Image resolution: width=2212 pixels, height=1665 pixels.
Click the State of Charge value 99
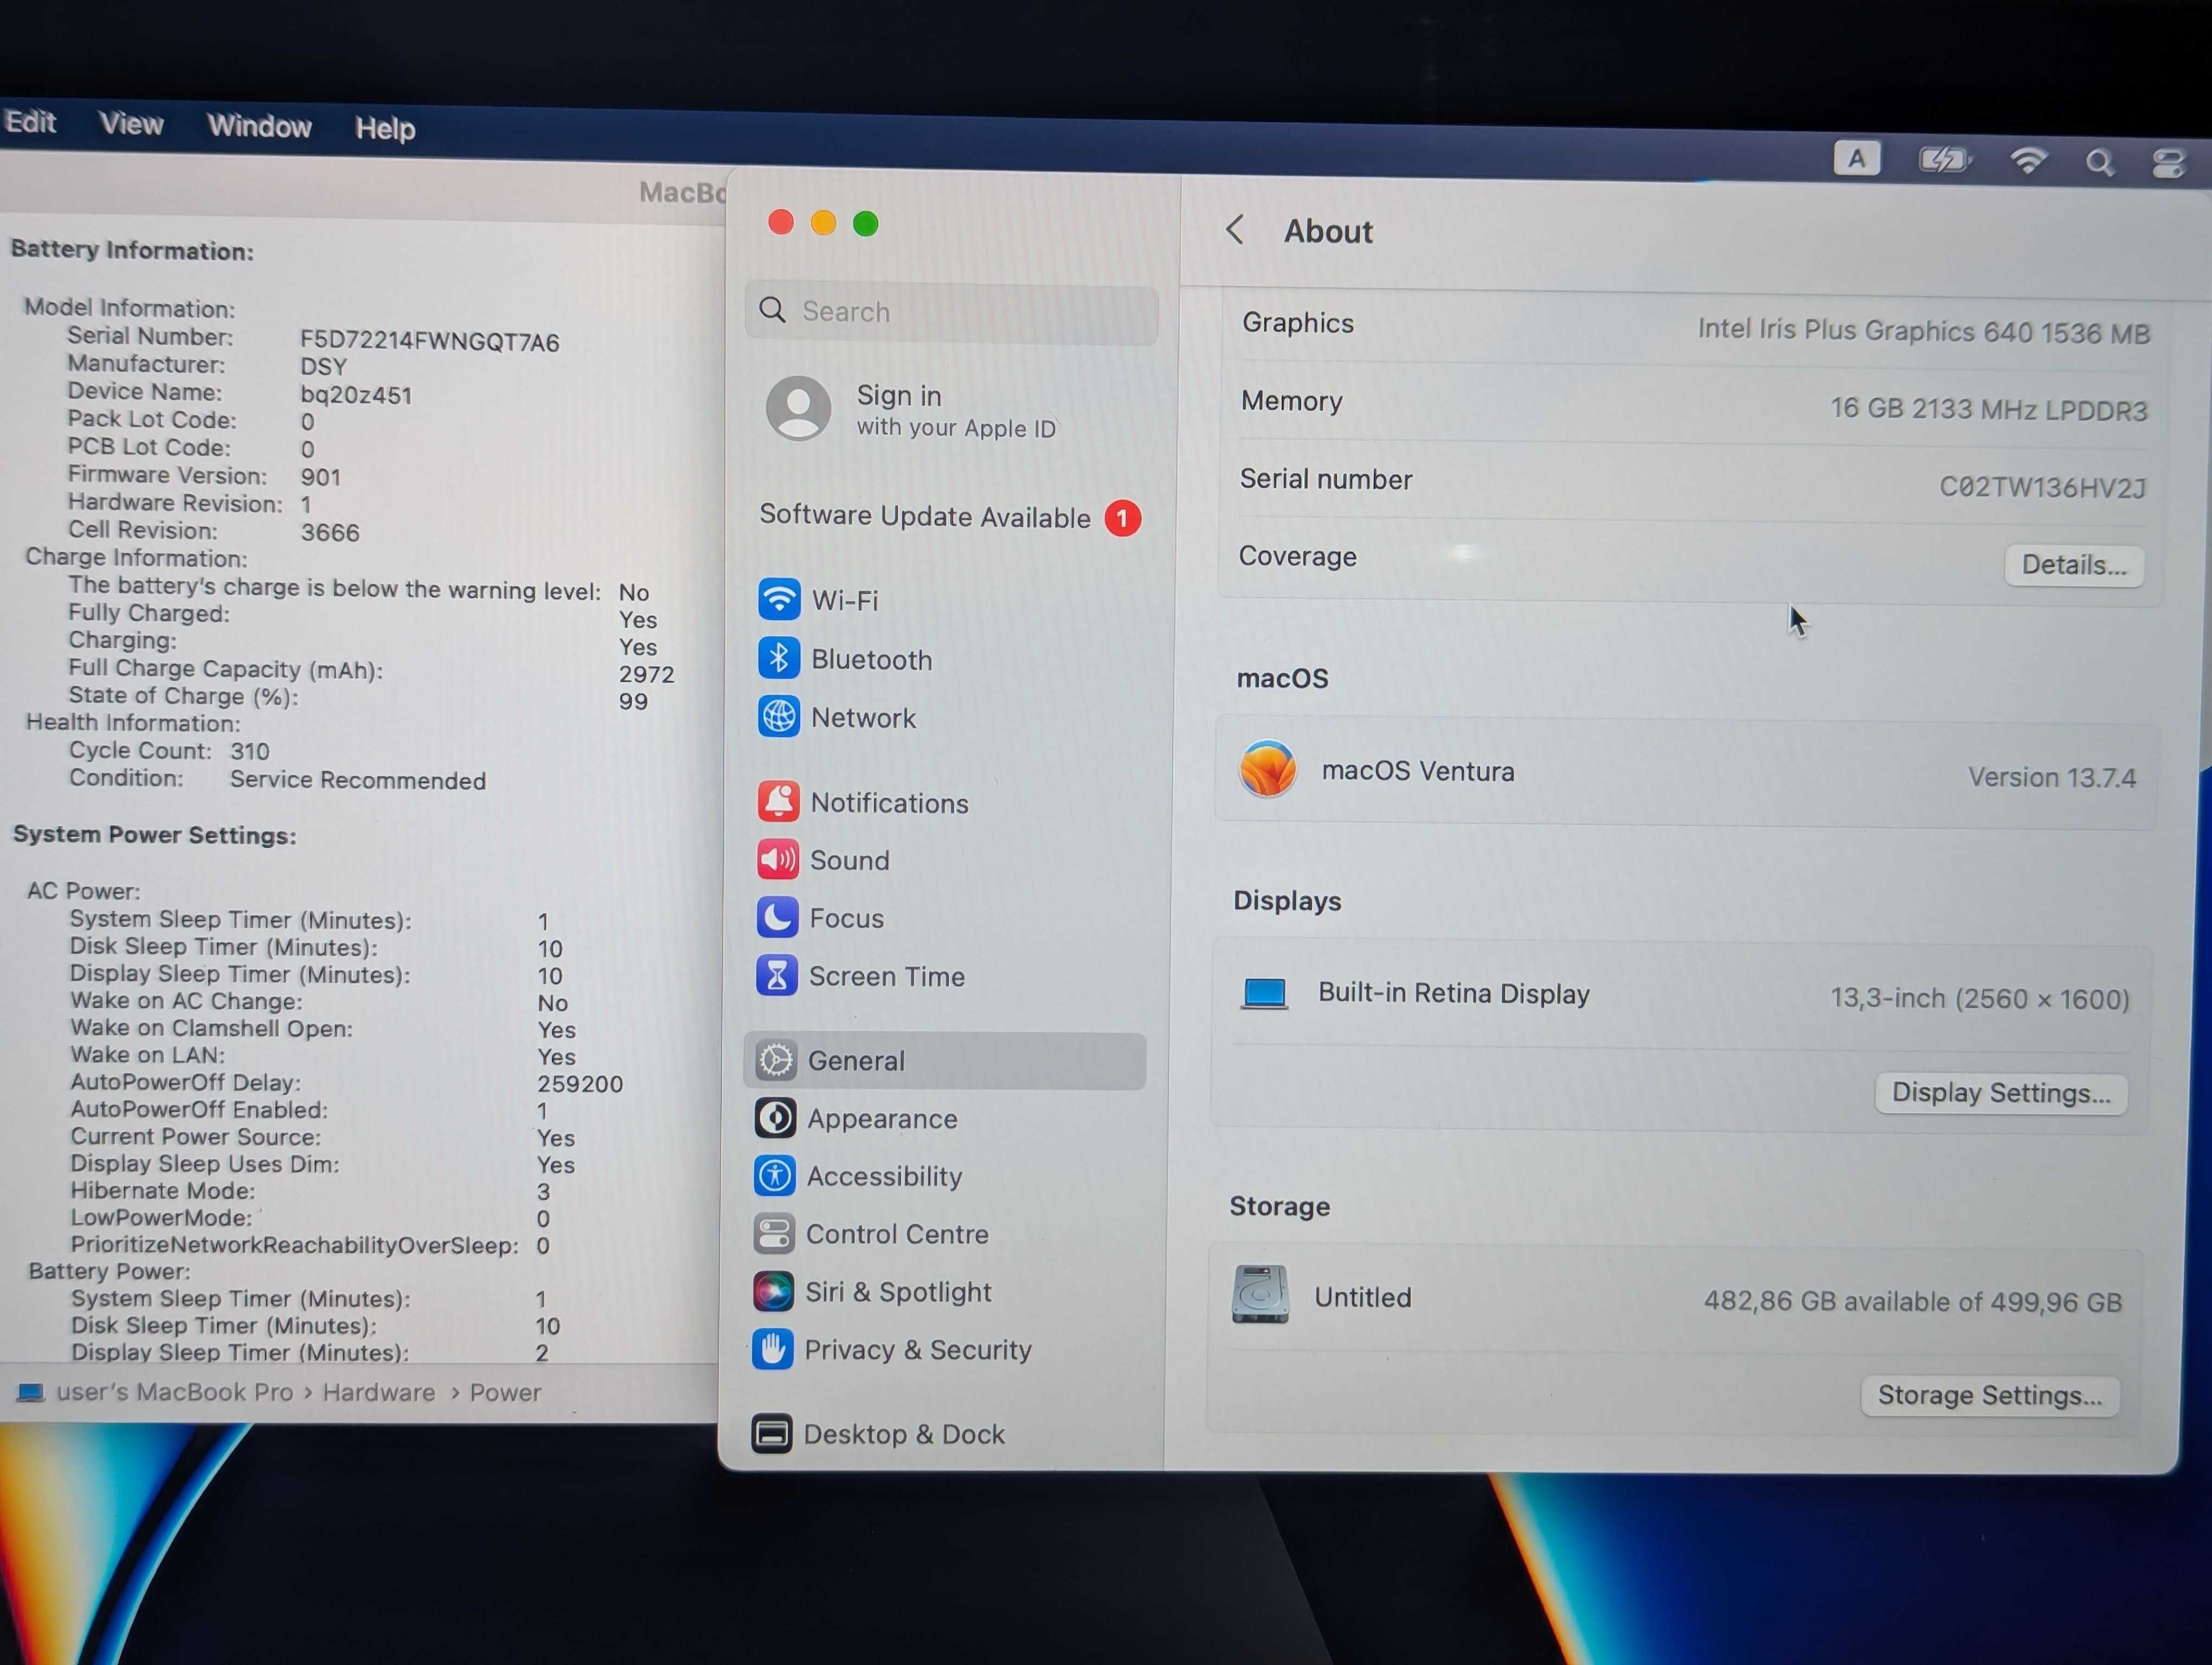(633, 701)
